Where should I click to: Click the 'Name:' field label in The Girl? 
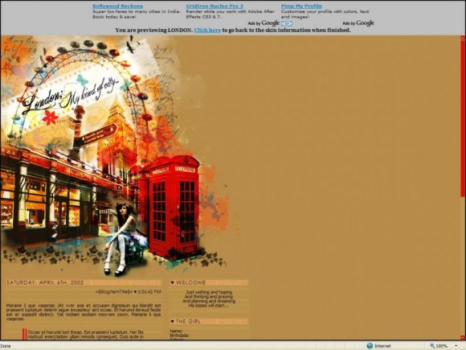176,331
